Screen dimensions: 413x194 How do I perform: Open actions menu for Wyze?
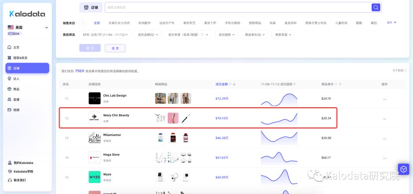tap(385, 178)
